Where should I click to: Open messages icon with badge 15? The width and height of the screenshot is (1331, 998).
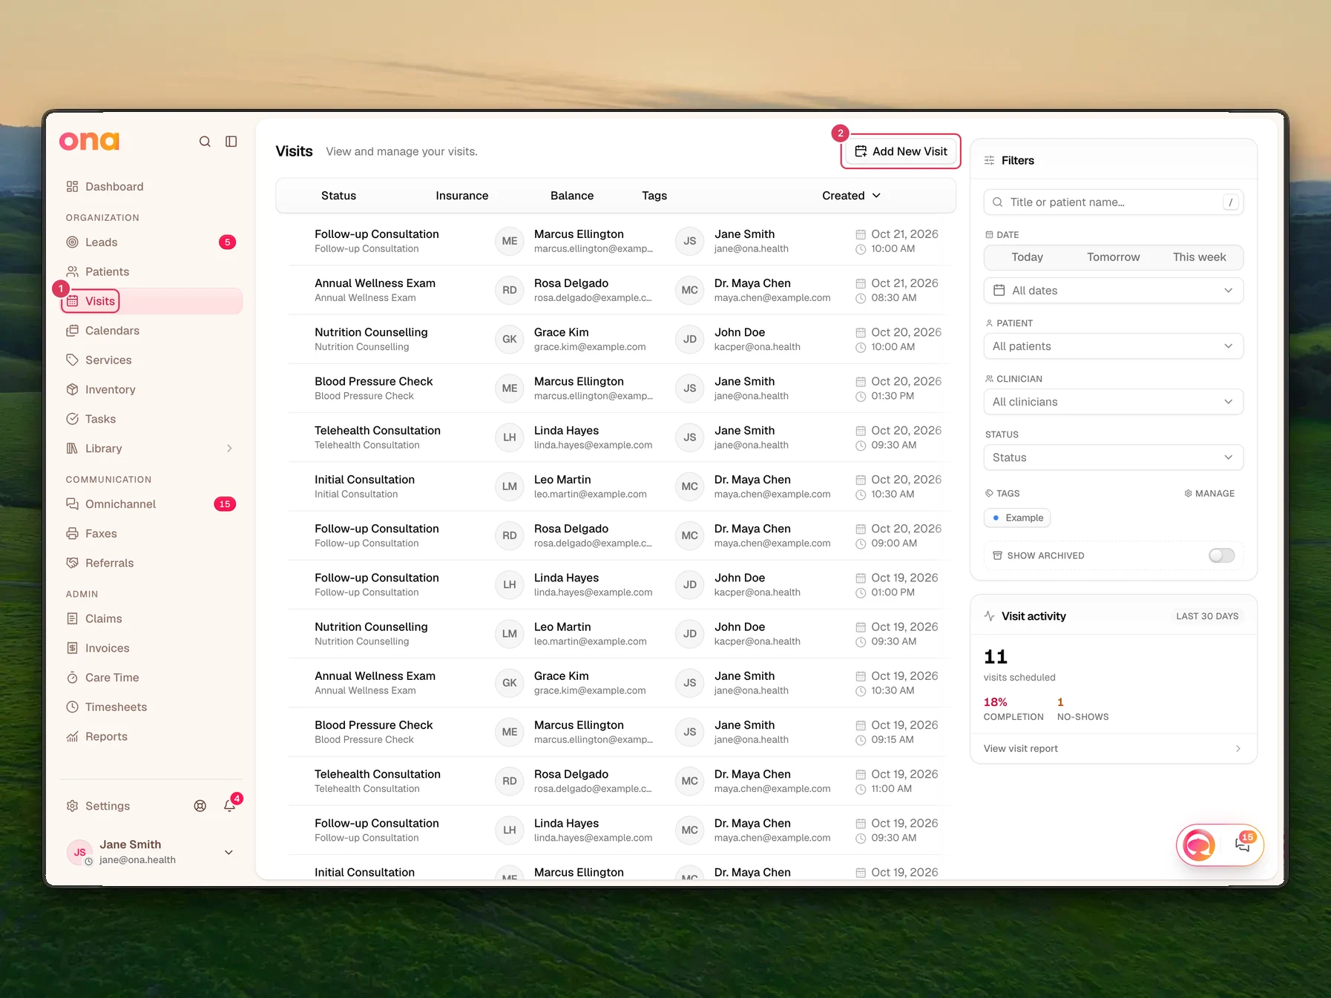[x=1243, y=844]
